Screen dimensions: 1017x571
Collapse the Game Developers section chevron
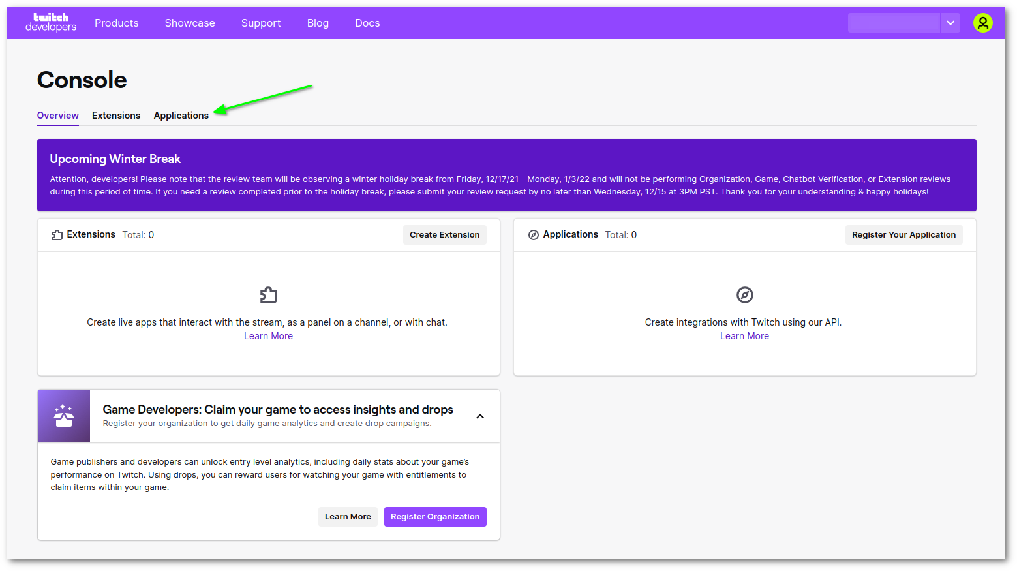coord(480,416)
